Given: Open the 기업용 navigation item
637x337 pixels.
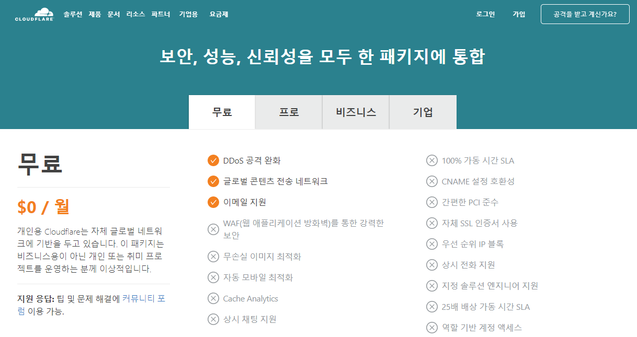Looking at the screenshot, I should (188, 14).
